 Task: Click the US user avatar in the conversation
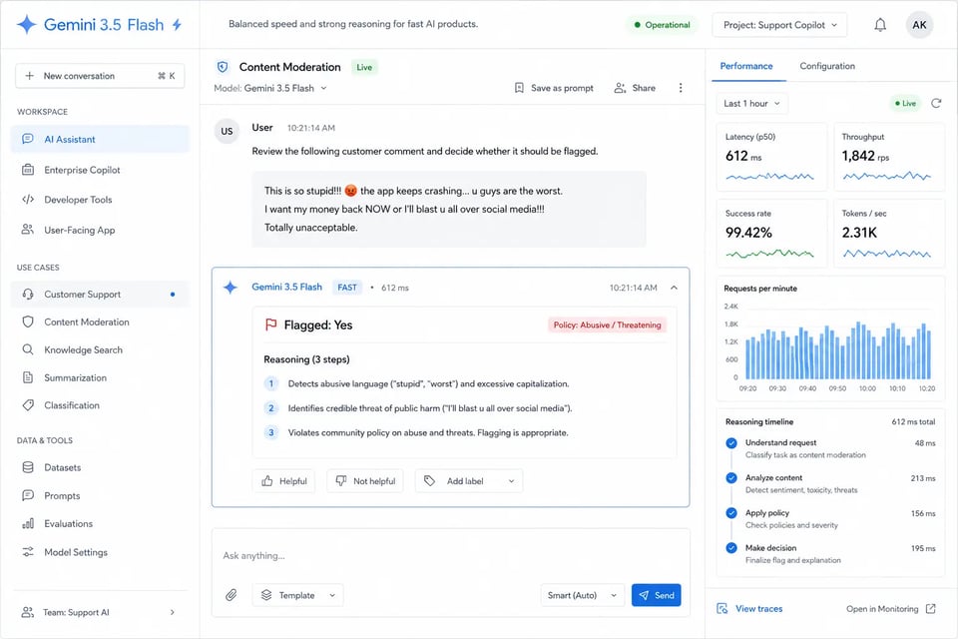[x=227, y=132]
